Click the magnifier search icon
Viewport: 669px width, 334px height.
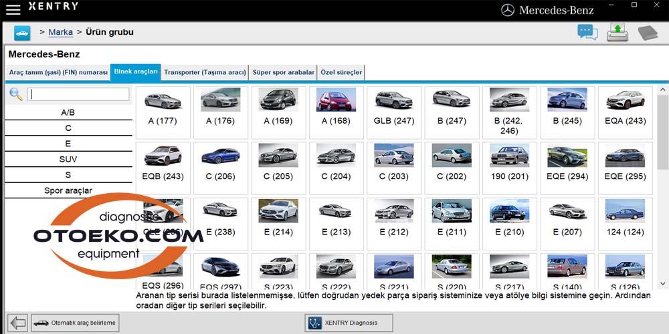tap(16, 94)
